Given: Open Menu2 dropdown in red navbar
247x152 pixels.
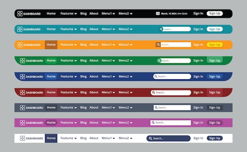Looking at the screenshot, I should click(x=125, y=92).
